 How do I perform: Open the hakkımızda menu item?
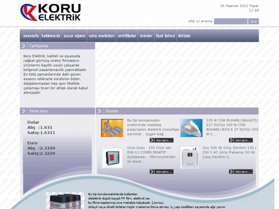coord(51,36)
